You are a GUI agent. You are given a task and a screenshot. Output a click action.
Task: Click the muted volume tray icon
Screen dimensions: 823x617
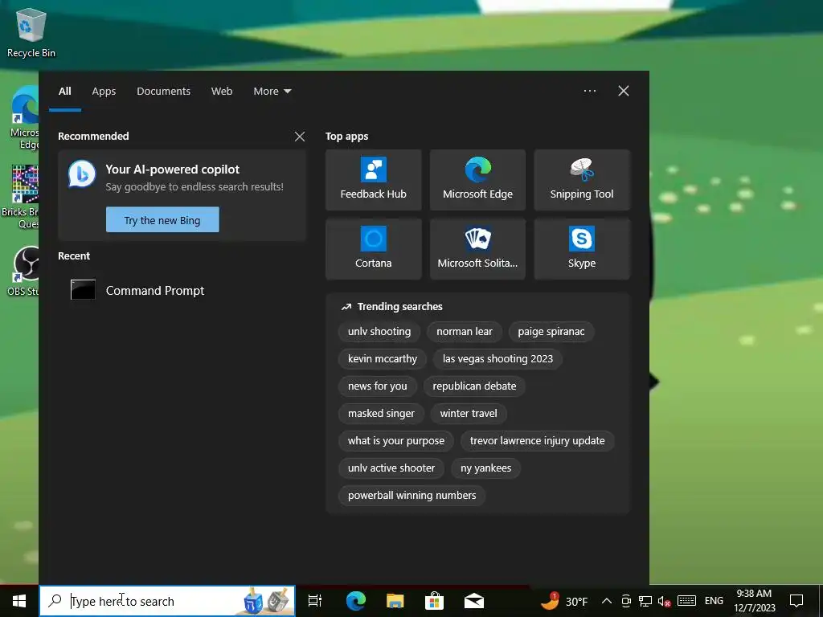click(664, 601)
